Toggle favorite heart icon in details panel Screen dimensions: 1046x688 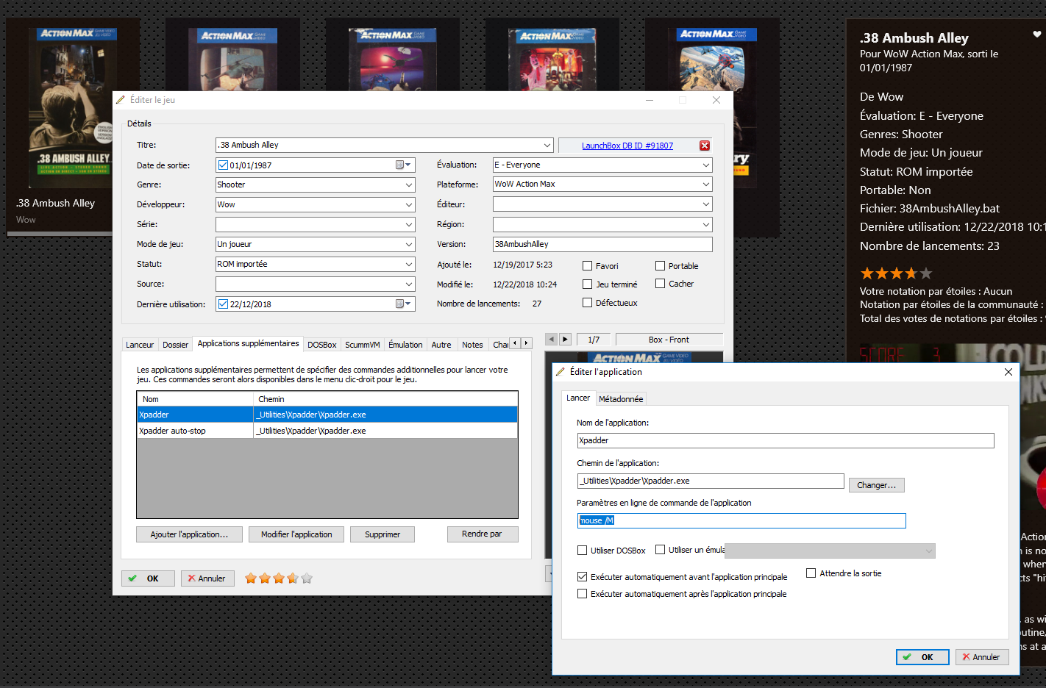click(x=1037, y=35)
